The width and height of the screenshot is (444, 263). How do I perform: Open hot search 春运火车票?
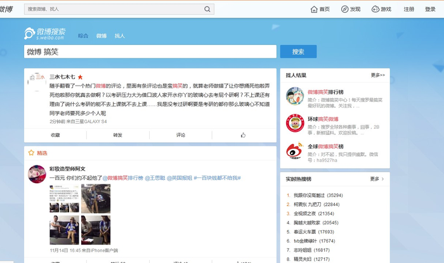tap(304, 232)
